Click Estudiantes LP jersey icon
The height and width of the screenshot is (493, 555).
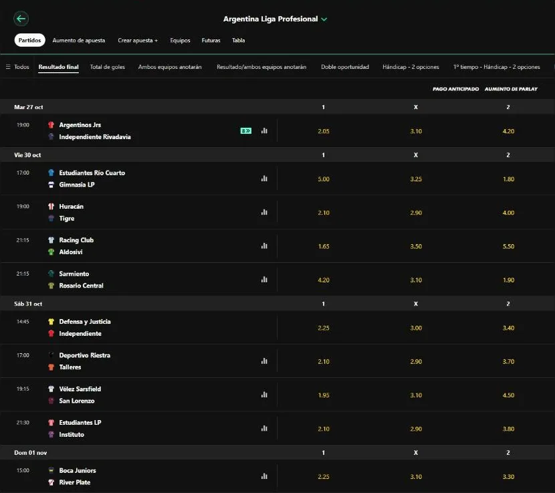click(x=51, y=423)
